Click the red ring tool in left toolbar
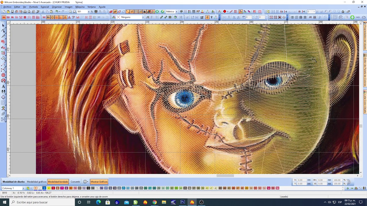Viewport: 367px width, 206px height. coord(3,81)
